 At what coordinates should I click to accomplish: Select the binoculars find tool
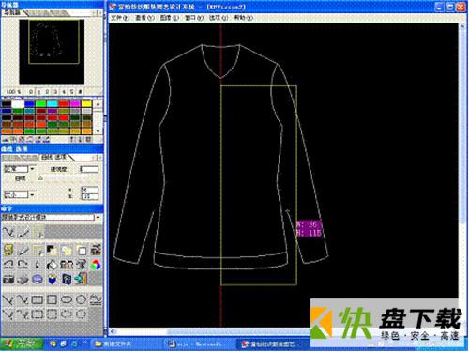click(67, 265)
